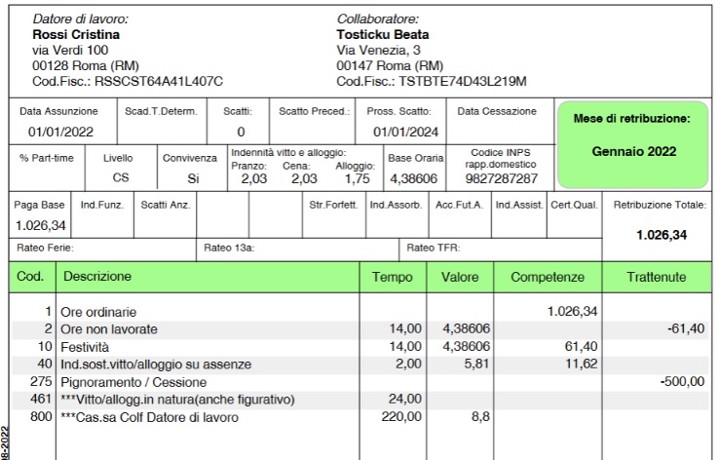Click tempo value 220,00 in row 800
This screenshot has height=460, width=720.
click(401, 417)
